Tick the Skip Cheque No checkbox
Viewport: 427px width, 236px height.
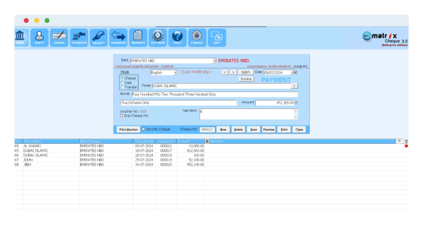click(x=122, y=116)
